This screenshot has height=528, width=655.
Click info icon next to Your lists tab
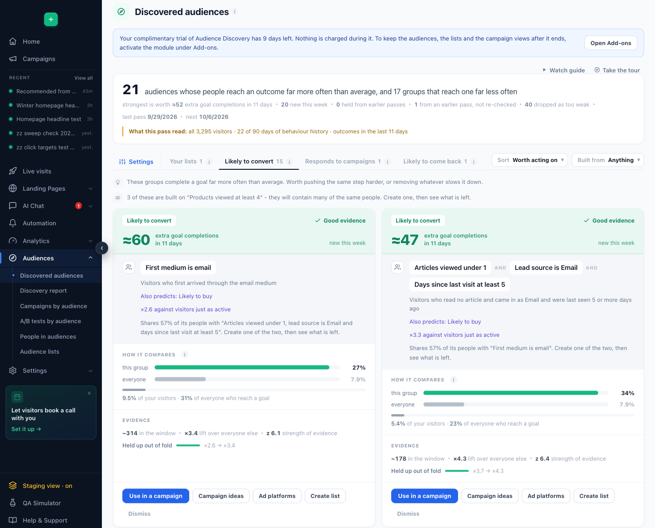pyautogui.click(x=209, y=162)
